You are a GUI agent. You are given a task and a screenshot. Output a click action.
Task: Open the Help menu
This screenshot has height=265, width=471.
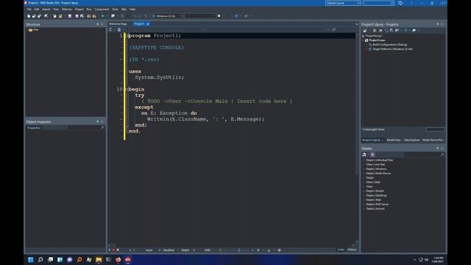pyautogui.click(x=132, y=10)
